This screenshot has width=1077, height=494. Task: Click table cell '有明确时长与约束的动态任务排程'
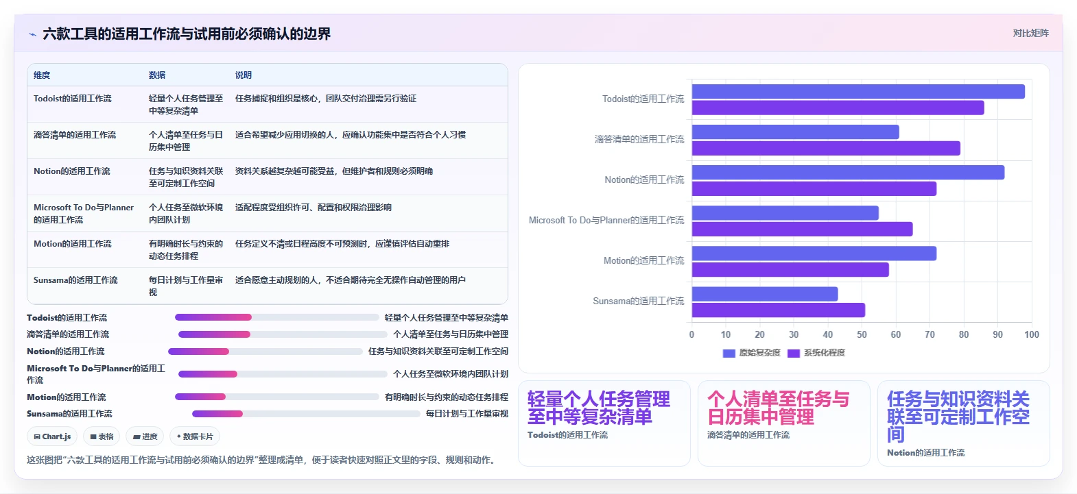point(186,250)
